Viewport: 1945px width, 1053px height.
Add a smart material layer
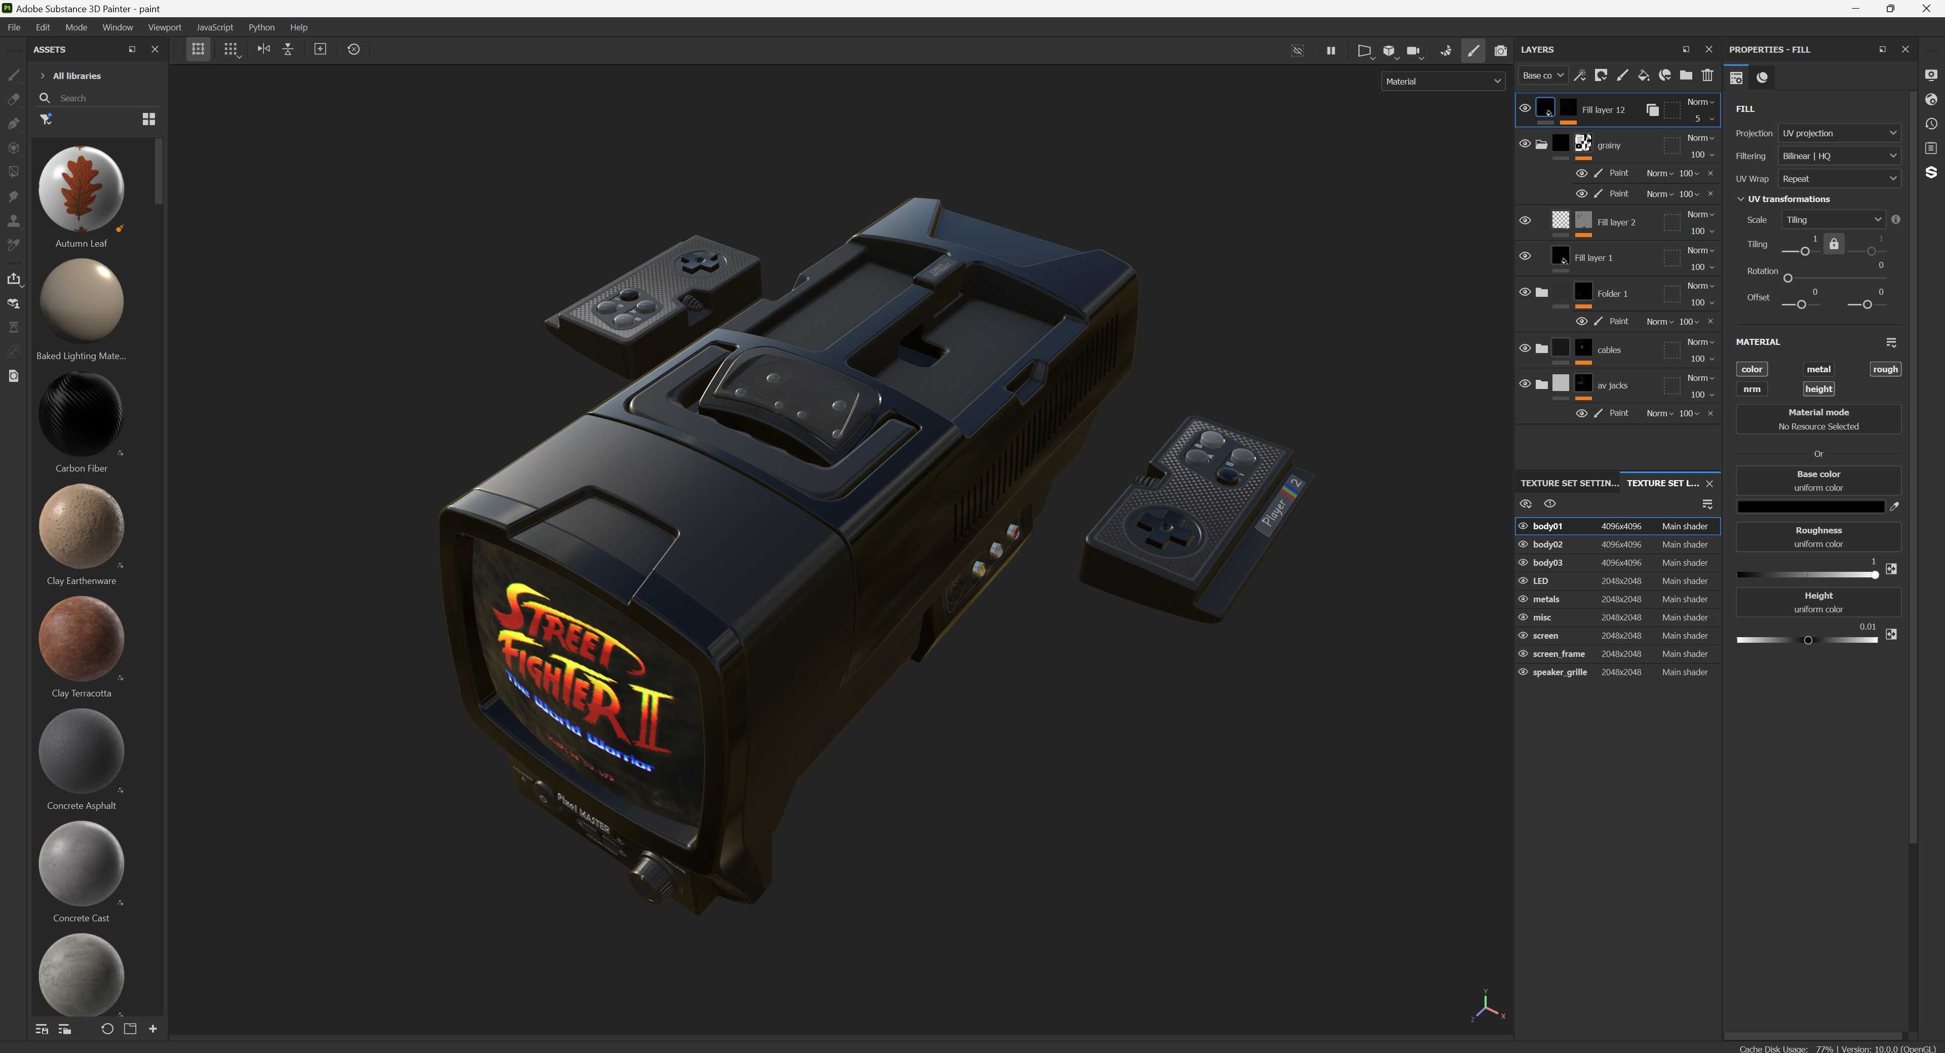[x=1665, y=75]
